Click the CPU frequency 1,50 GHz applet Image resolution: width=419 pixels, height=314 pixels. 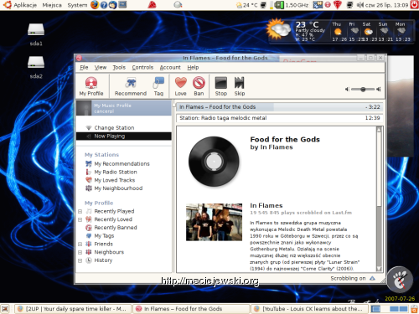point(292,5)
